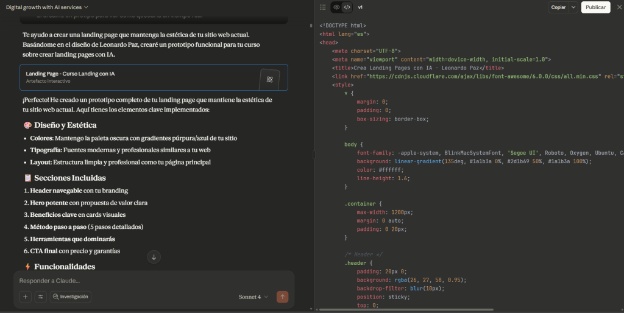Click the chat vertical scrollbar thumb
Screen dimensions: 624x313
click(311, 26)
